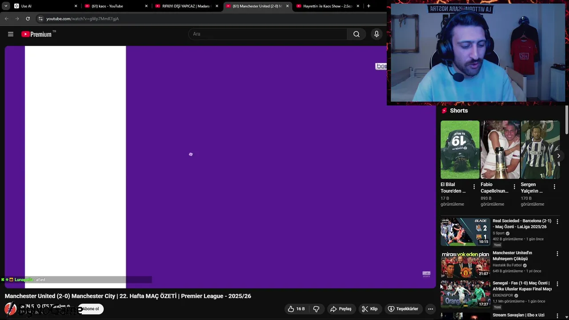This screenshot has width=569, height=320.
Task: Click the browser forward arrow
Action: [x=17, y=19]
